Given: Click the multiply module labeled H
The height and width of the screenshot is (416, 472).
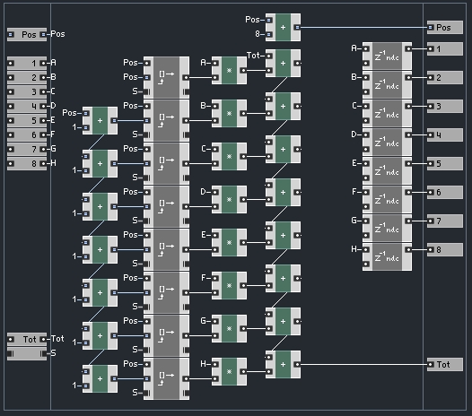Looking at the screenshot, I should click(x=229, y=372).
